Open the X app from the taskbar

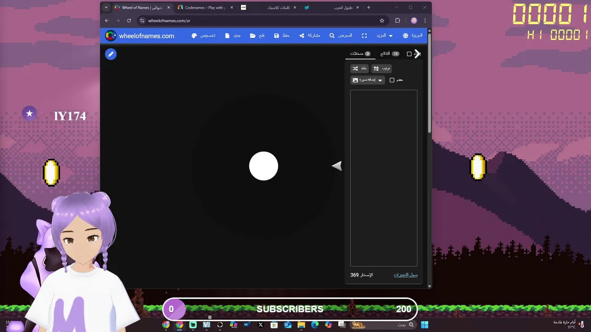click(x=260, y=325)
